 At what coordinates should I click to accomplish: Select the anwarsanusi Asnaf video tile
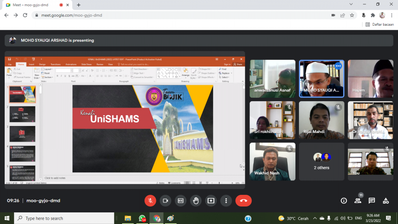272,79
